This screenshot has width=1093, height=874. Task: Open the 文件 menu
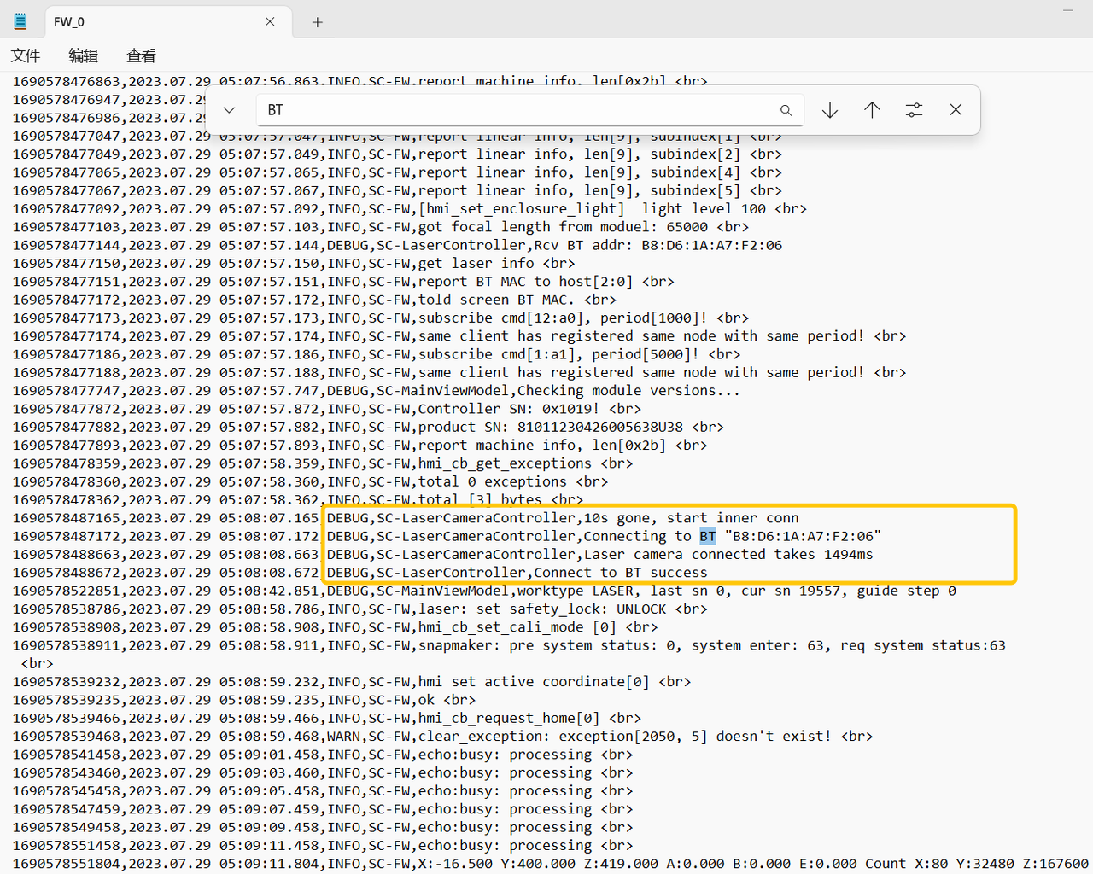tap(26, 55)
